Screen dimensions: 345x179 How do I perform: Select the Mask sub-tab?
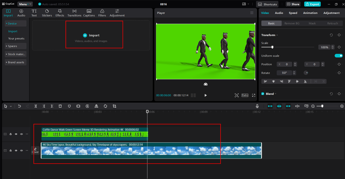312,23
